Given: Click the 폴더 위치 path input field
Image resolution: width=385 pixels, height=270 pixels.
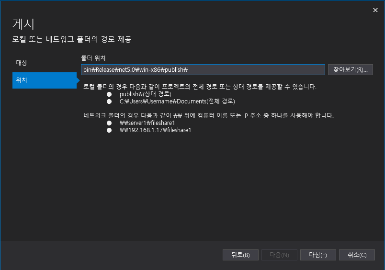Looking at the screenshot, I should tap(203, 70).
